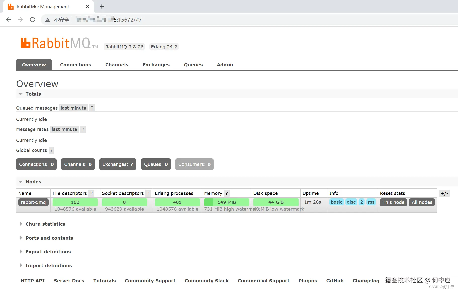Click the Message rates help question mark
This screenshot has width=458, height=291.
coord(83,129)
